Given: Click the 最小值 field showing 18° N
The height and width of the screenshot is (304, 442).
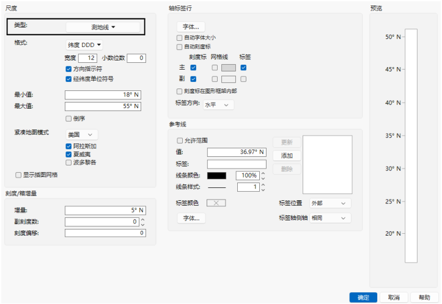Looking at the screenshot, I should click(x=103, y=95).
